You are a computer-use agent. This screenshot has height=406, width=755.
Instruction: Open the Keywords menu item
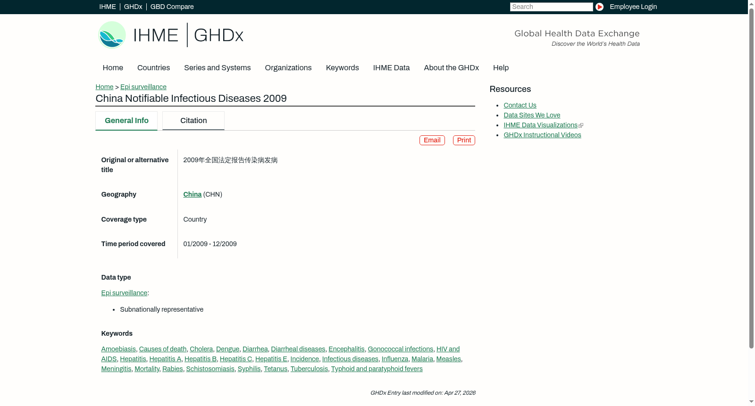tap(343, 68)
